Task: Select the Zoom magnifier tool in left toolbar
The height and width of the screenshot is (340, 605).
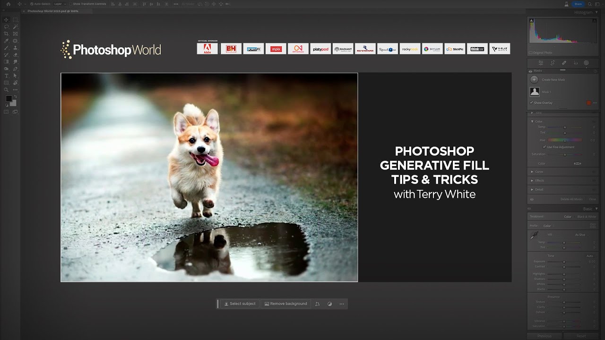Action: [x=6, y=89]
